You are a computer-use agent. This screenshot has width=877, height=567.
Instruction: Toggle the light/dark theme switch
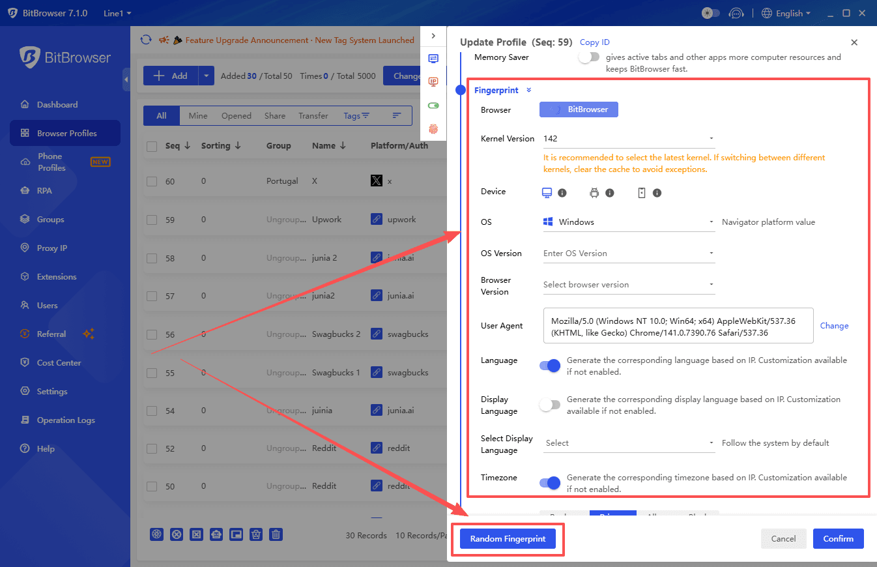(710, 13)
